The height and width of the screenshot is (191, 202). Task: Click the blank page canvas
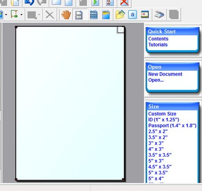tap(70, 103)
